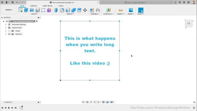Expand the Named Views node
The image size is (197, 111).
point(6,28)
